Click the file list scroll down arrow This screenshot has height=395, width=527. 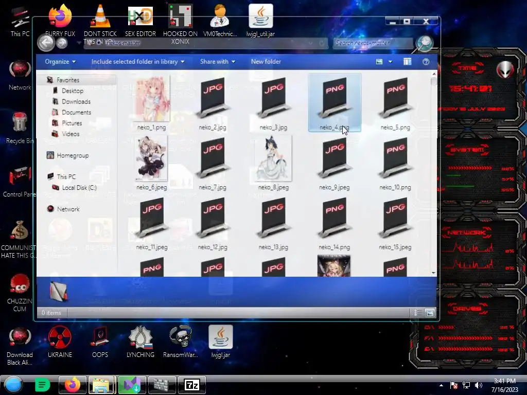(433, 273)
